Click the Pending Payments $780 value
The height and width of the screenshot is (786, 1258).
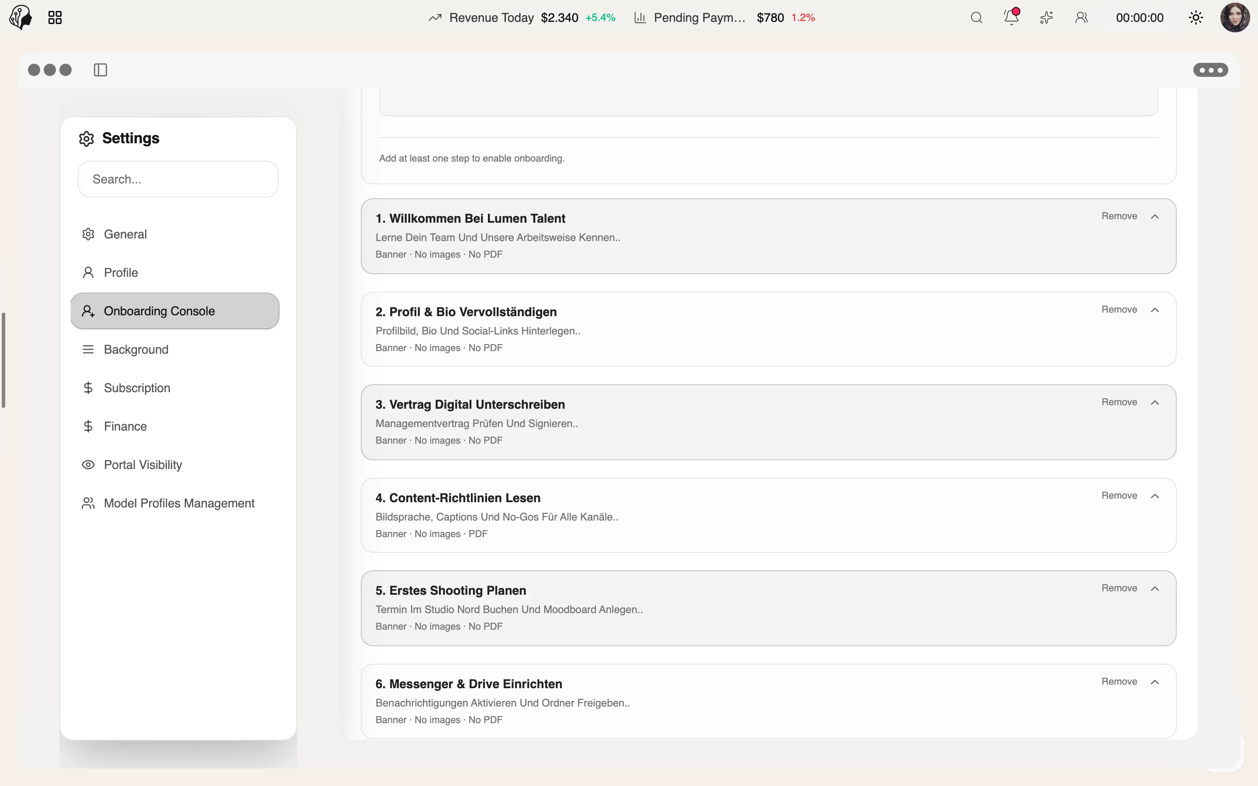tap(770, 17)
